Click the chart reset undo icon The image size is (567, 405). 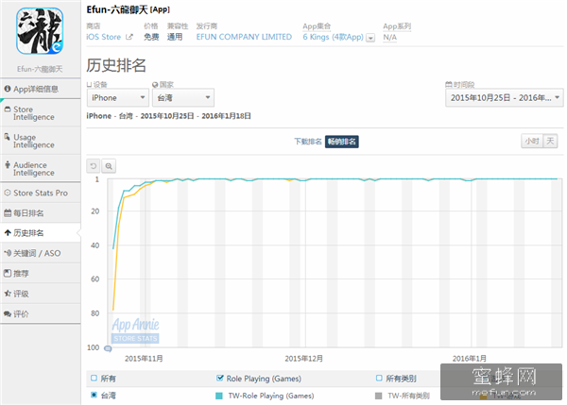[94, 166]
